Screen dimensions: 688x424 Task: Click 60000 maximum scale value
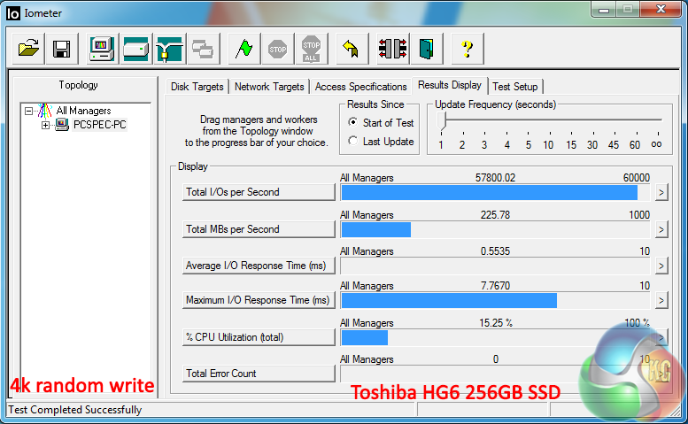[x=637, y=178]
